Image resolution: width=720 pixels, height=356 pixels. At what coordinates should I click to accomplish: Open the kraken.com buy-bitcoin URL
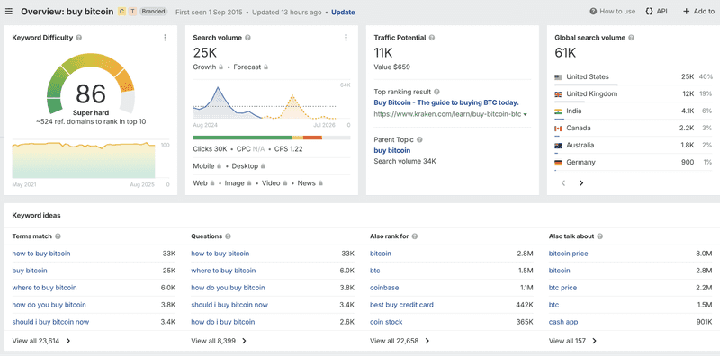[x=447, y=114]
